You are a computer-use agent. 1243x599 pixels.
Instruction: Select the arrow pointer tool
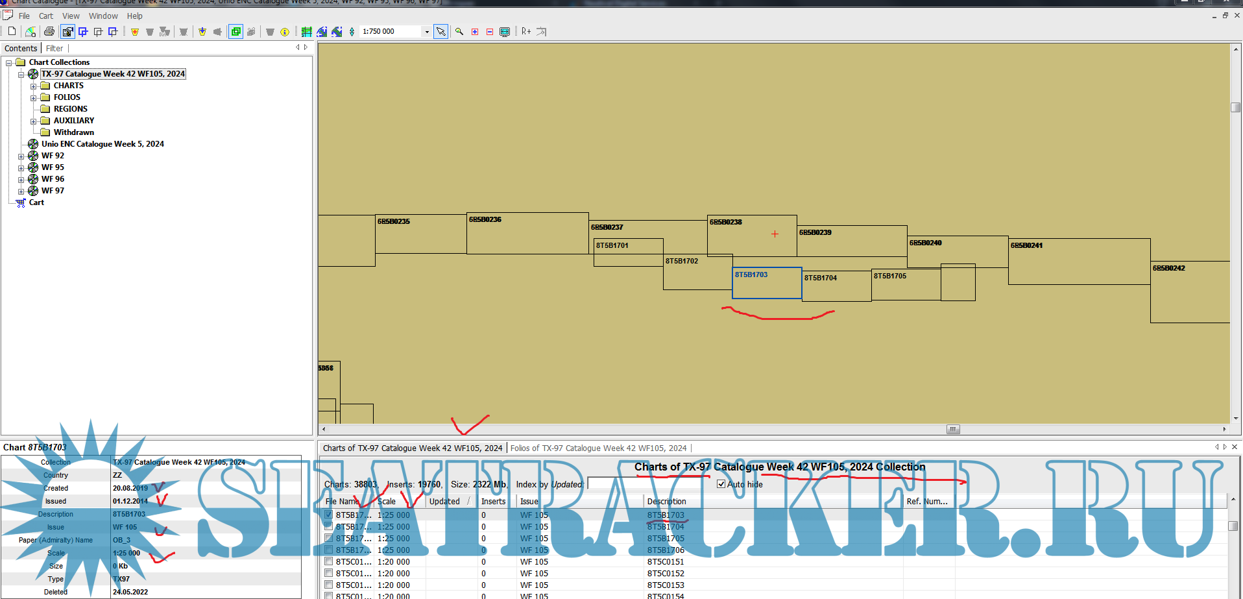point(441,32)
